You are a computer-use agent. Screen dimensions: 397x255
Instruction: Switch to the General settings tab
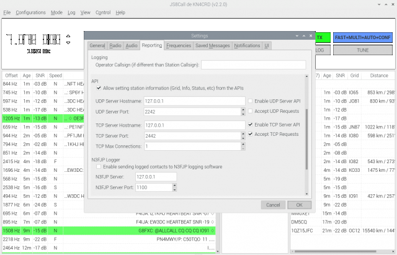pos(97,45)
